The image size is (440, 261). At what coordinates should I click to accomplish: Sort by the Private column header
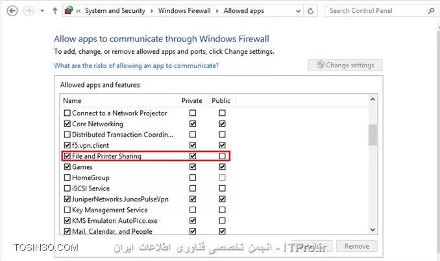pos(192,100)
